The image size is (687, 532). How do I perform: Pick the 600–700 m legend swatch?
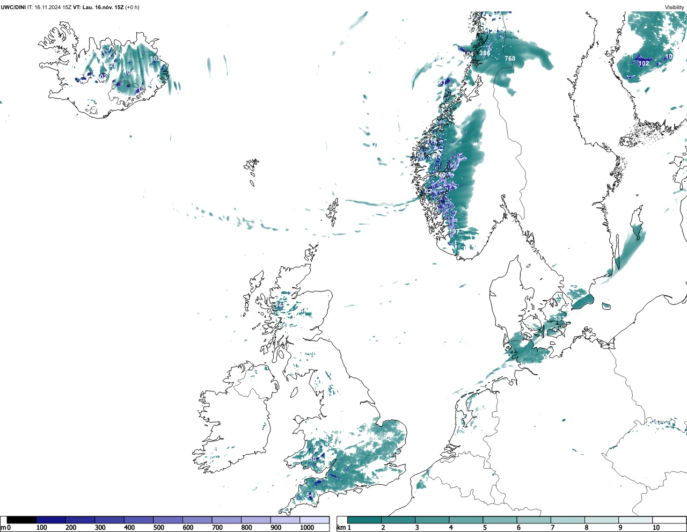pos(197,520)
